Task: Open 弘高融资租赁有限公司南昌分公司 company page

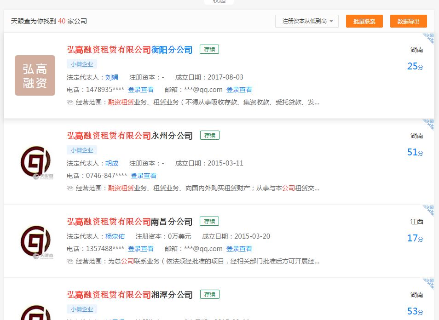Action: click(130, 222)
